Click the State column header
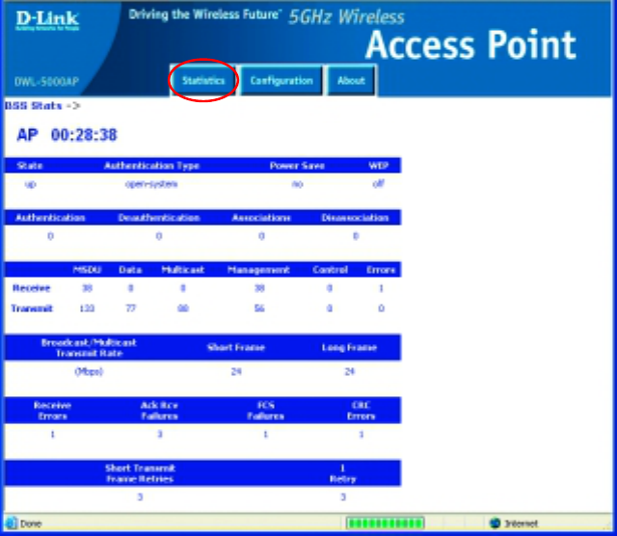The width and height of the screenshot is (617, 536). [30, 166]
